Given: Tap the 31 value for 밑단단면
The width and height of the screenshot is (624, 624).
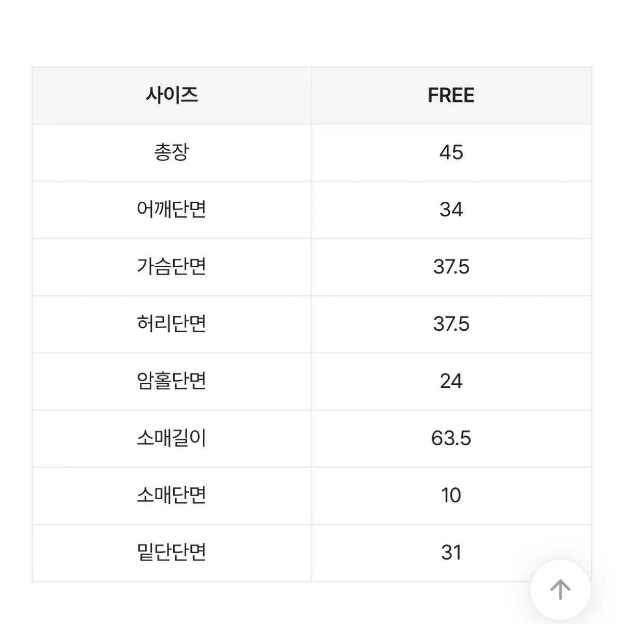Looking at the screenshot, I should point(451,553).
